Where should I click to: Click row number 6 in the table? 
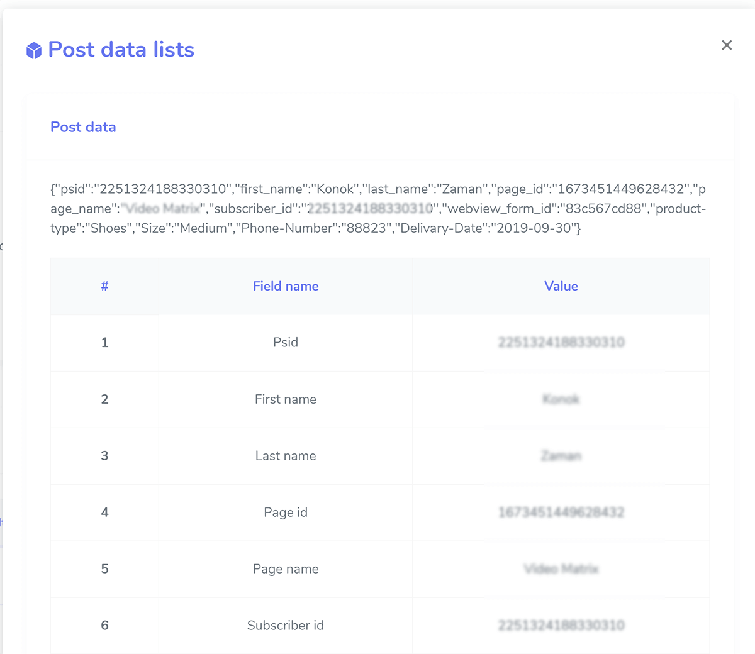pos(104,626)
